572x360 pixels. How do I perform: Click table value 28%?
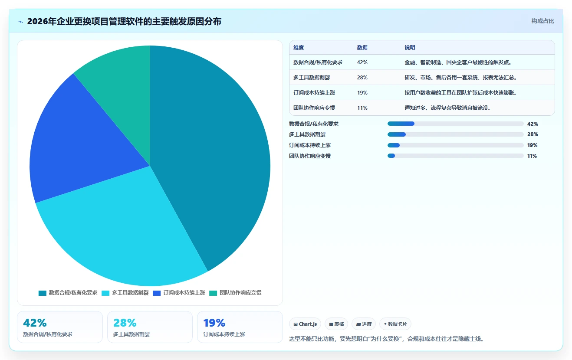pyautogui.click(x=362, y=78)
